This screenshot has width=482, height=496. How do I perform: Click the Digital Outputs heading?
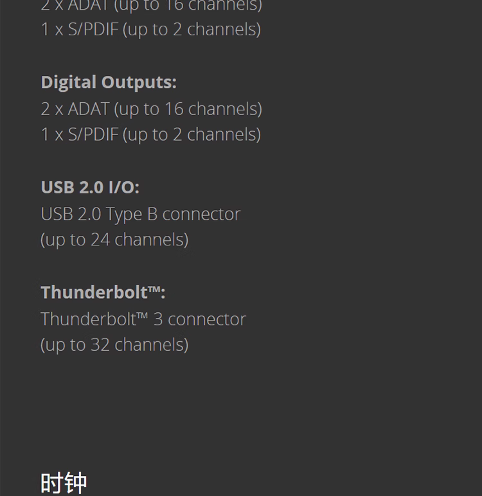109,82
